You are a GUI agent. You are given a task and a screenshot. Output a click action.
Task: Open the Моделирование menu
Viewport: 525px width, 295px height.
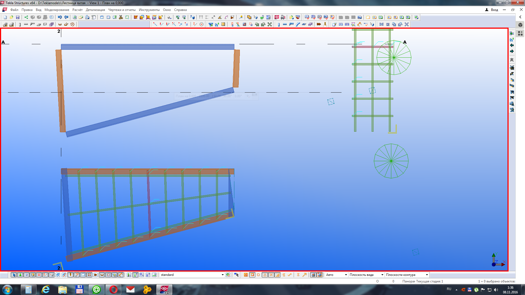point(57,10)
